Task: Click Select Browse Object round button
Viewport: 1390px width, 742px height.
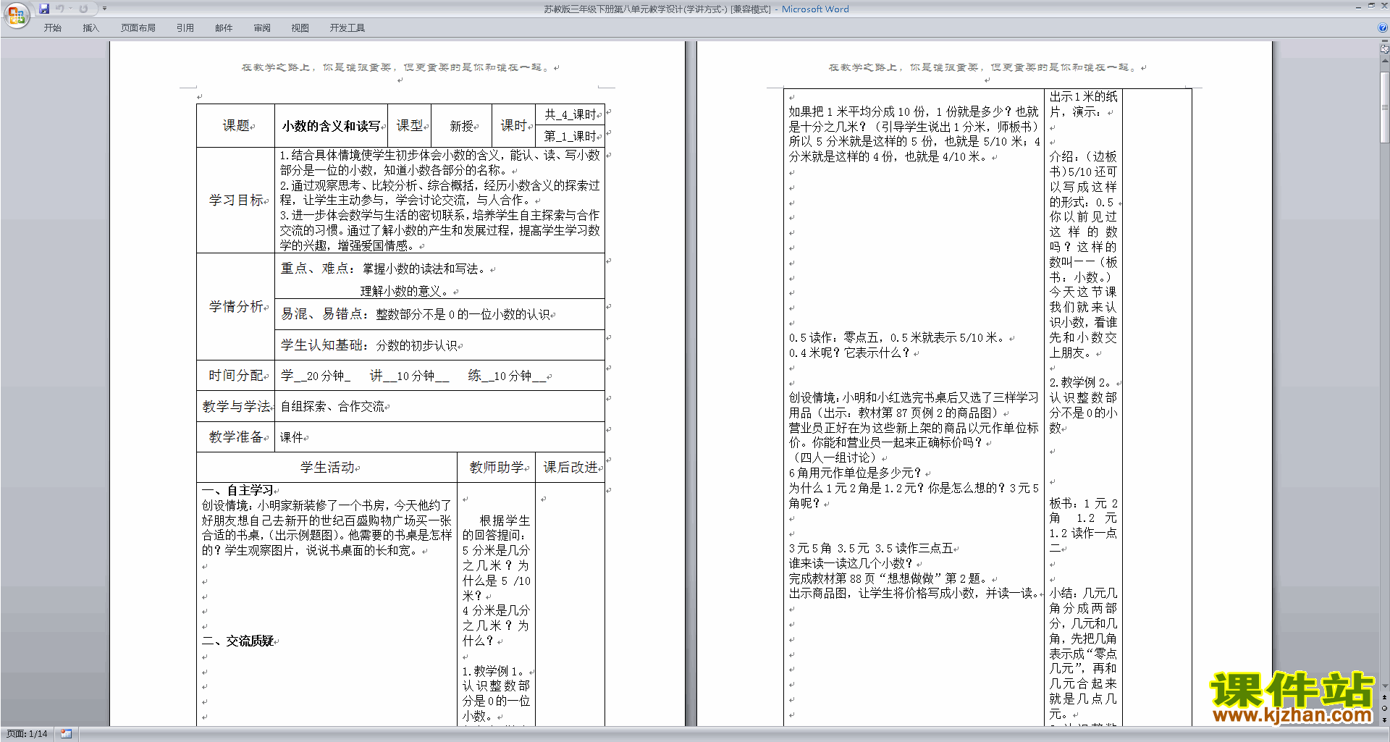Action: click(1384, 708)
